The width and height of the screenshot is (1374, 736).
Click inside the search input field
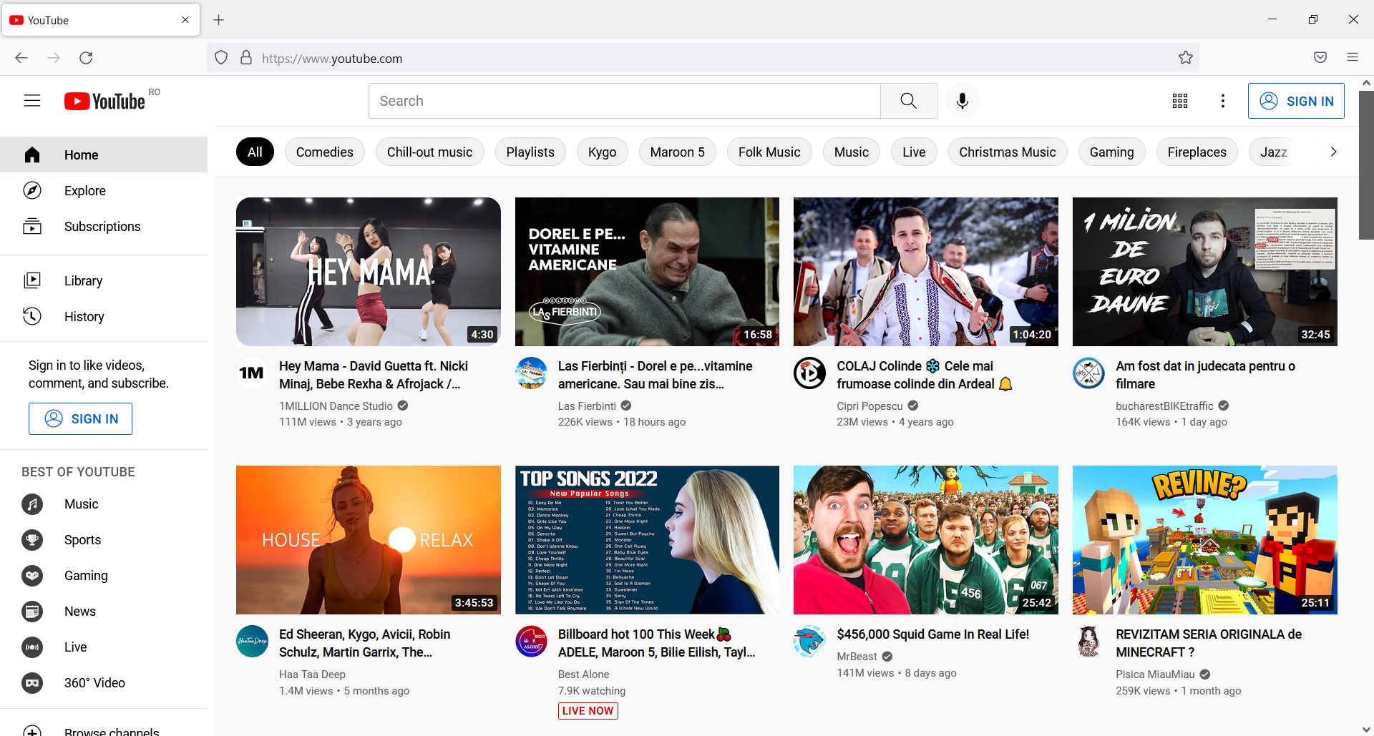coord(623,101)
